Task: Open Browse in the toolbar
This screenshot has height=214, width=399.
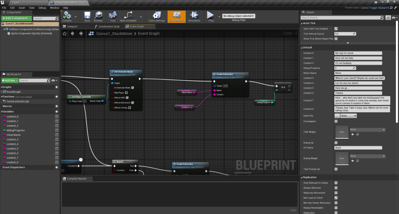Action: pyautogui.click(x=98, y=16)
